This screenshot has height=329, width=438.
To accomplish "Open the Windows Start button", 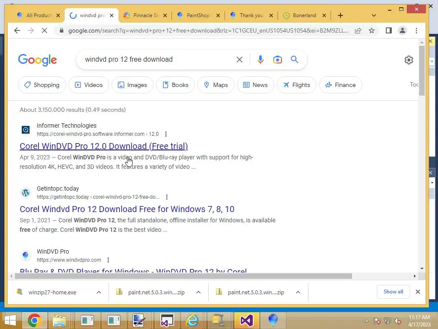I will (10, 320).
